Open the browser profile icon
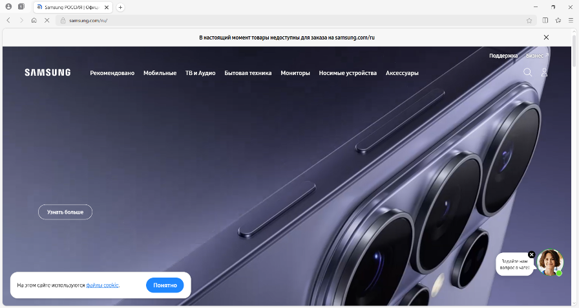579x308 pixels. point(8,6)
